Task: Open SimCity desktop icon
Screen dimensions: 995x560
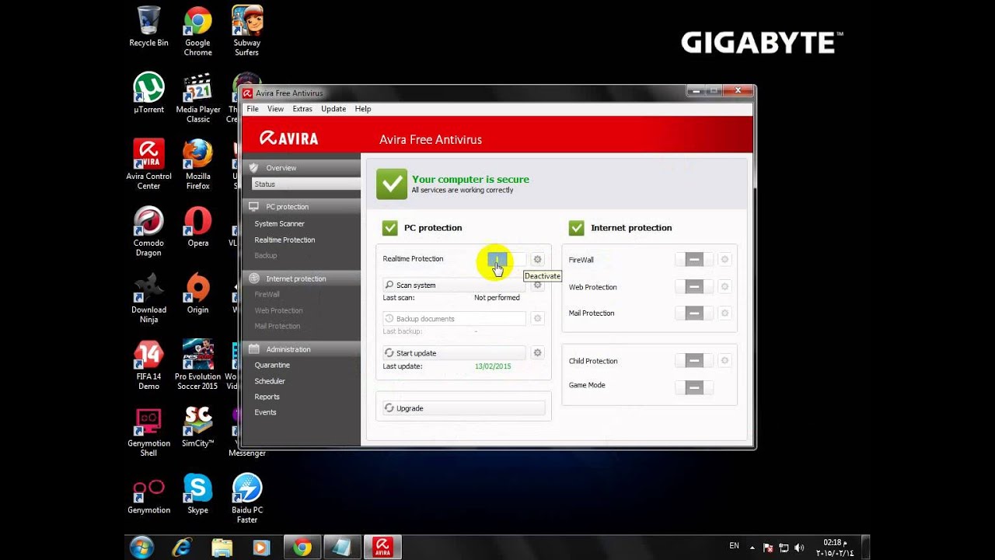Action: pyautogui.click(x=197, y=428)
